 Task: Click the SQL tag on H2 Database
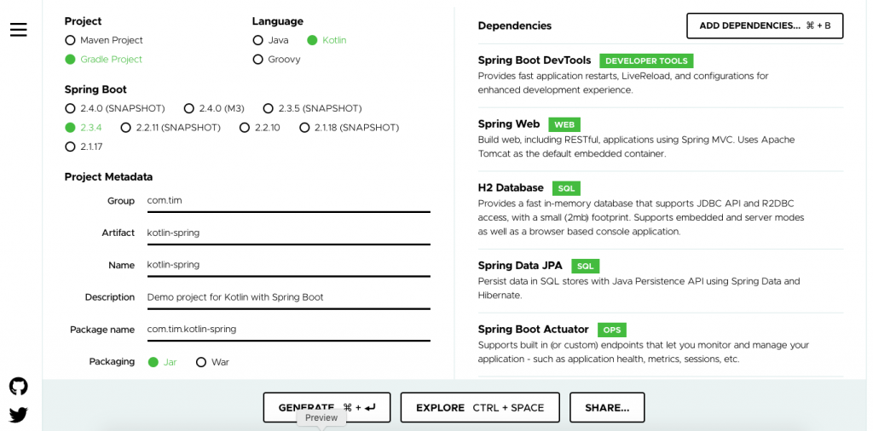coord(566,188)
